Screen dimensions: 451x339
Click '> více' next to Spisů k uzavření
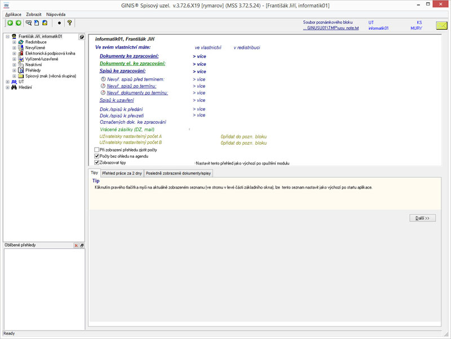pos(199,100)
